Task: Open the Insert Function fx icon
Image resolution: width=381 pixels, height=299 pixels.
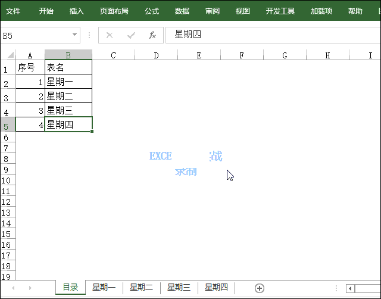Action: (x=152, y=35)
